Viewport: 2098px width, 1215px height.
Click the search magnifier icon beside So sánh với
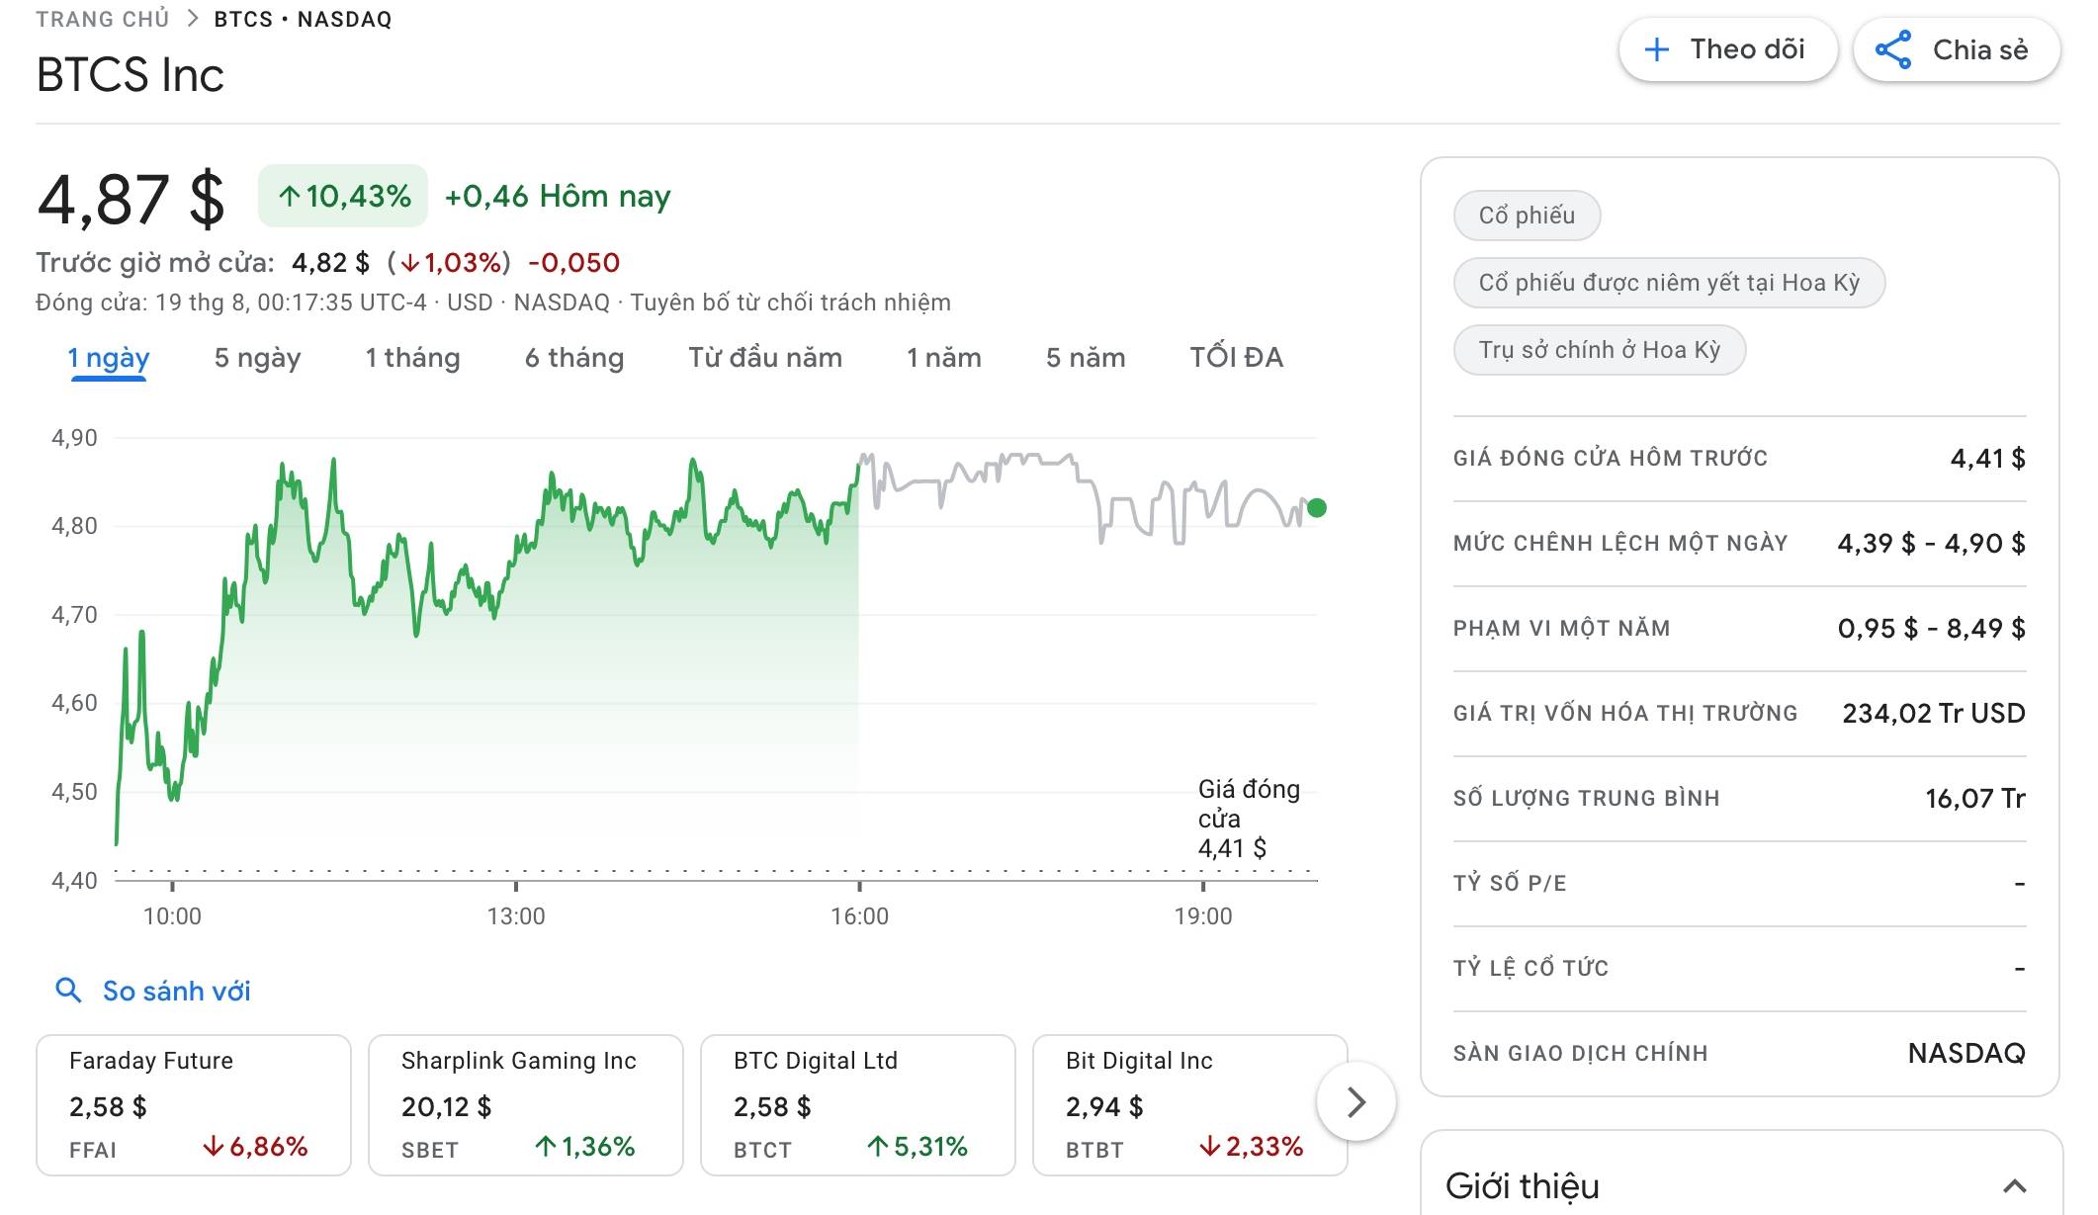tap(68, 990)
